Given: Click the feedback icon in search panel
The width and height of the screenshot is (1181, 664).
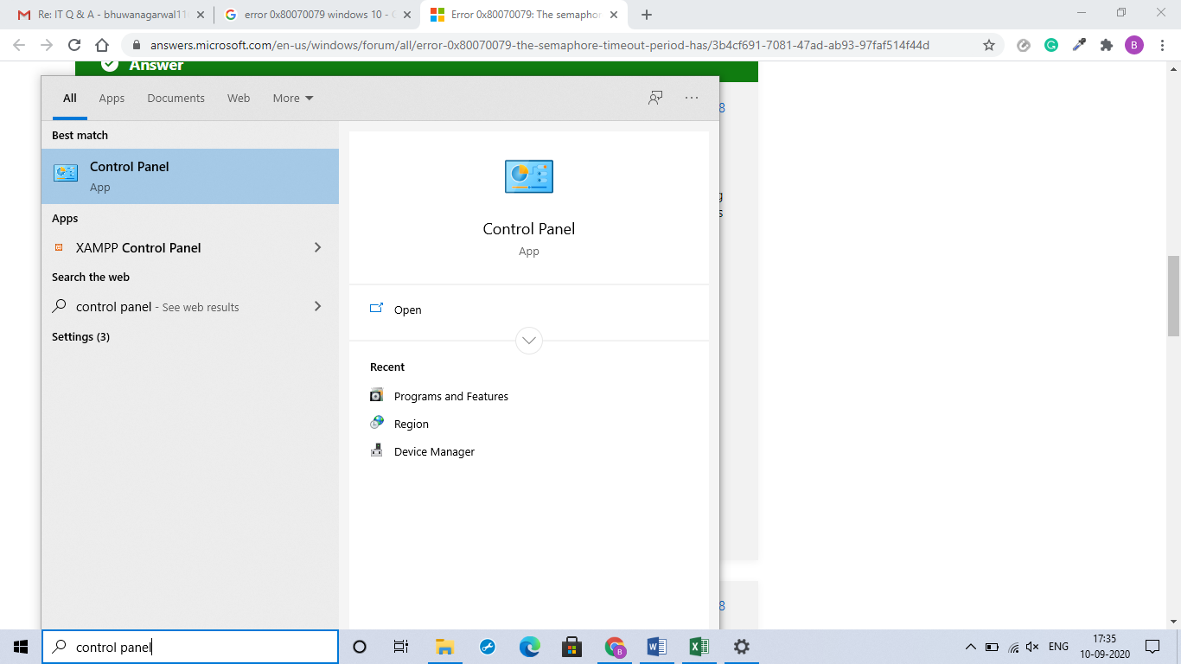Looking at the screenshot, I should [x=655, y=98].
